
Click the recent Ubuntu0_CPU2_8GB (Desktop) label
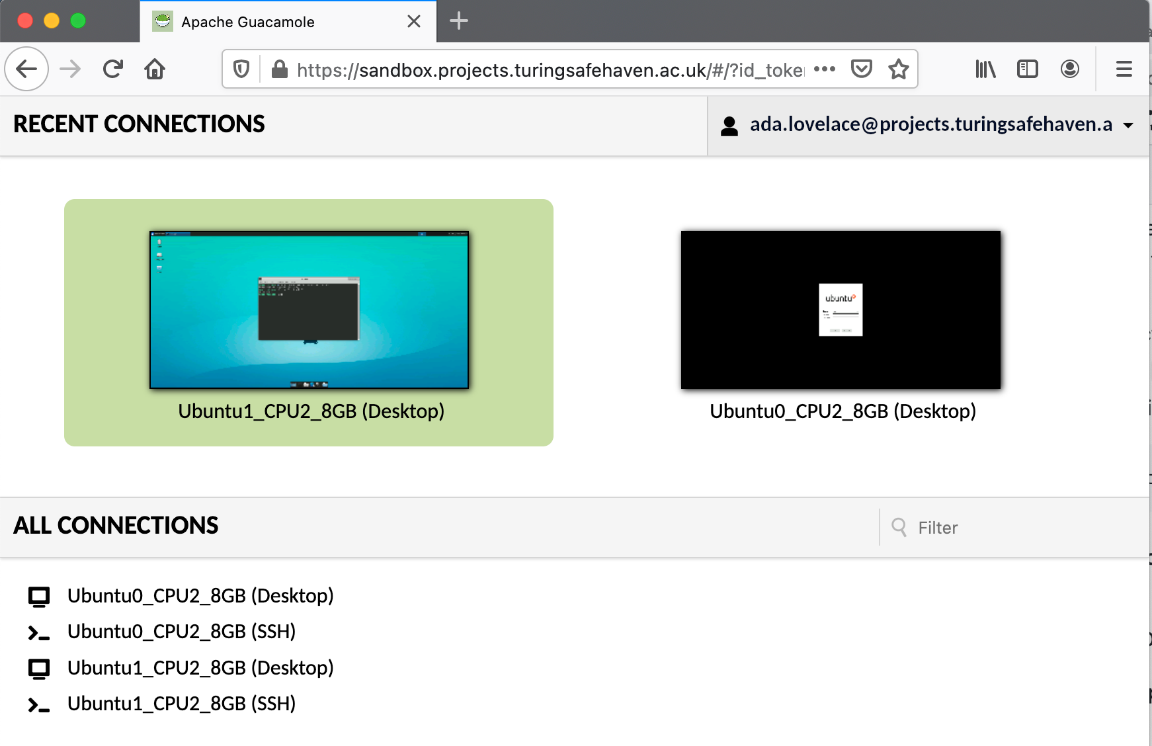click(843, 411)
